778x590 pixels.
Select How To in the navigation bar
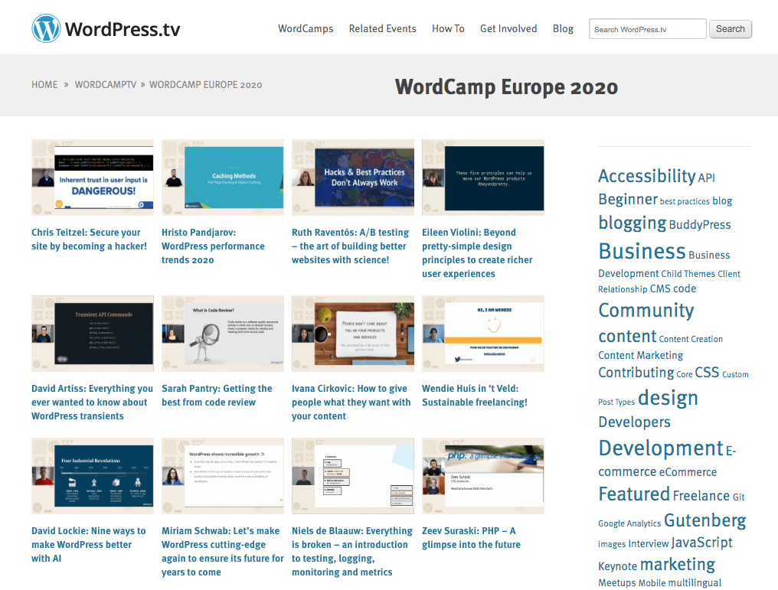[448, 28]
